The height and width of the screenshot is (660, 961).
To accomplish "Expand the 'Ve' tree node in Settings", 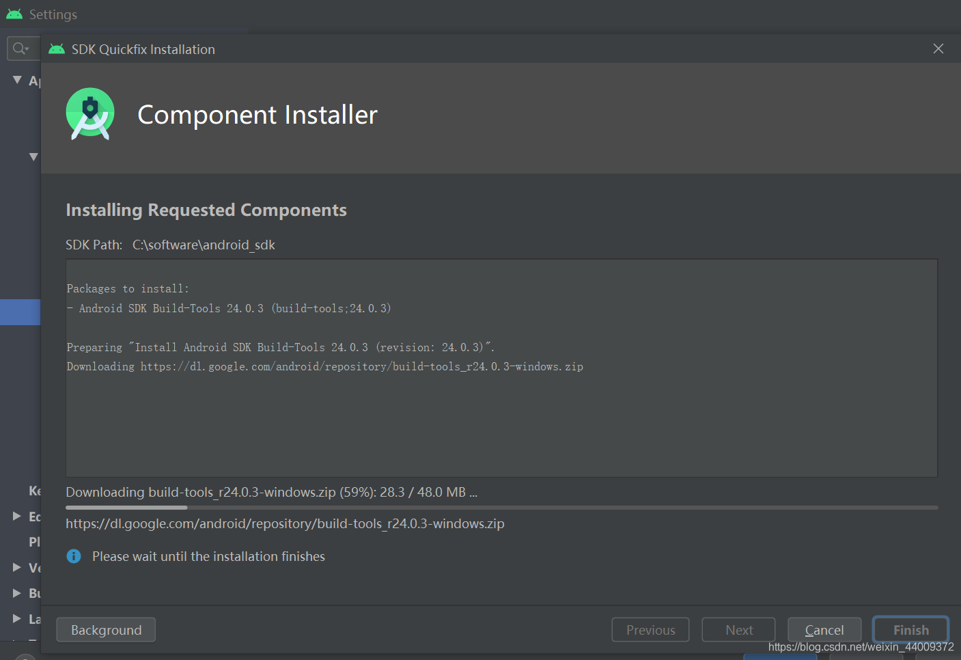I will [17, 567].
